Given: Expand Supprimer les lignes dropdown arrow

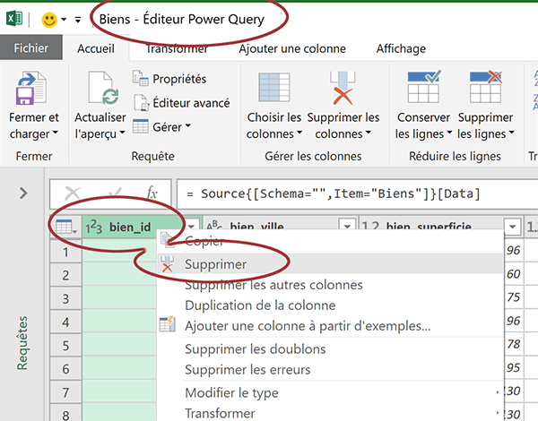Looking at the screenshot, I should pyautogui.click(x=512, y=133).
